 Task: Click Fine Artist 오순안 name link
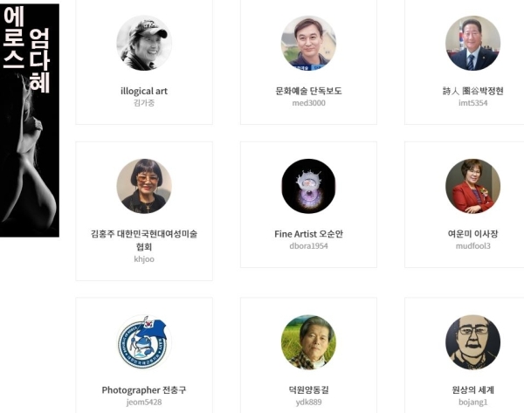[308, 234]
